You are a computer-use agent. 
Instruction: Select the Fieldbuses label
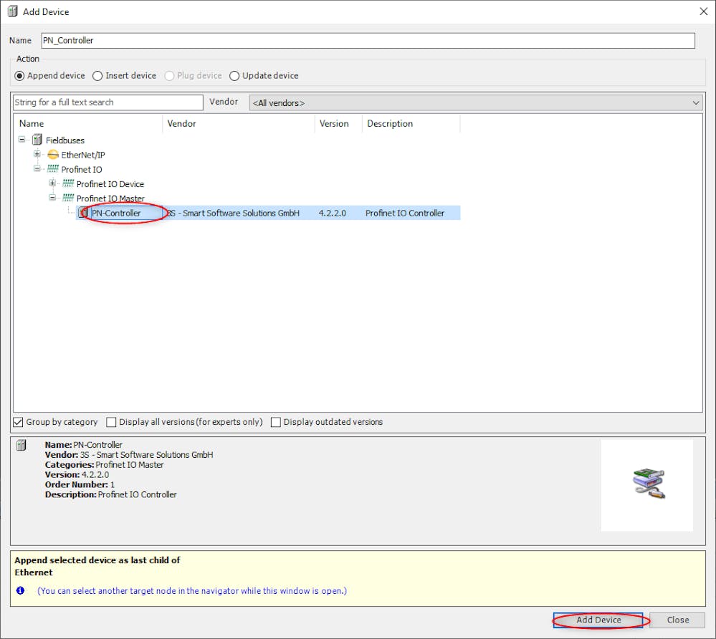[65, 140]
